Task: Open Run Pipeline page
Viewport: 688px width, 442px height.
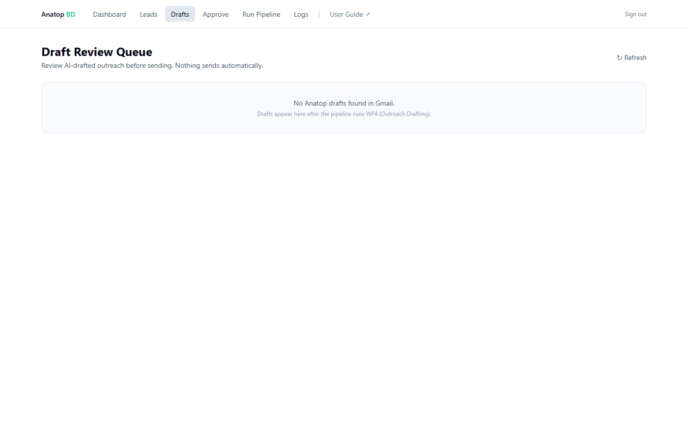Action: point(261,14)
